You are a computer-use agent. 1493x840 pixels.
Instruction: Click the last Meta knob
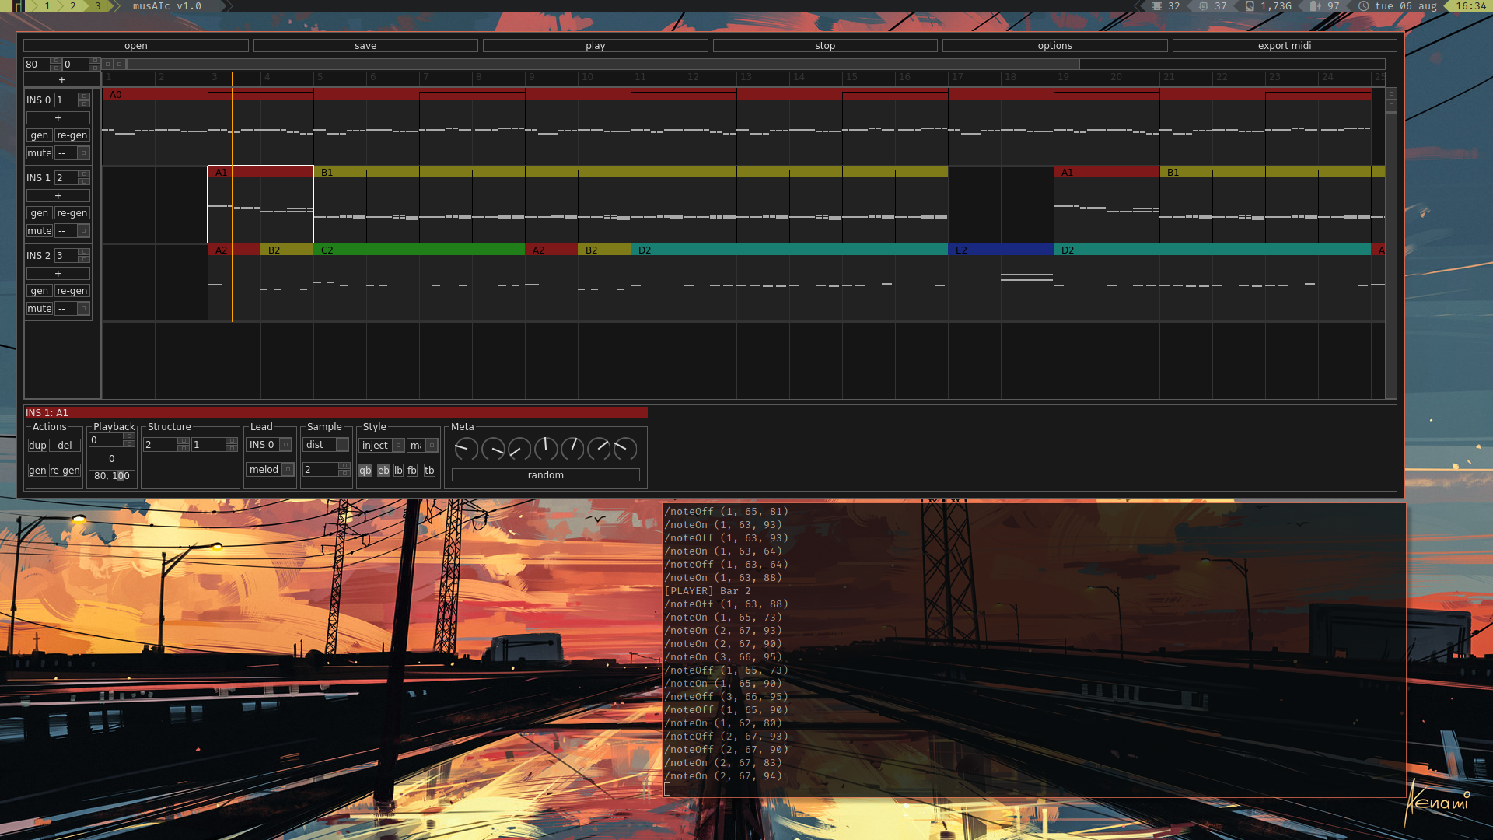coord(625,449)
